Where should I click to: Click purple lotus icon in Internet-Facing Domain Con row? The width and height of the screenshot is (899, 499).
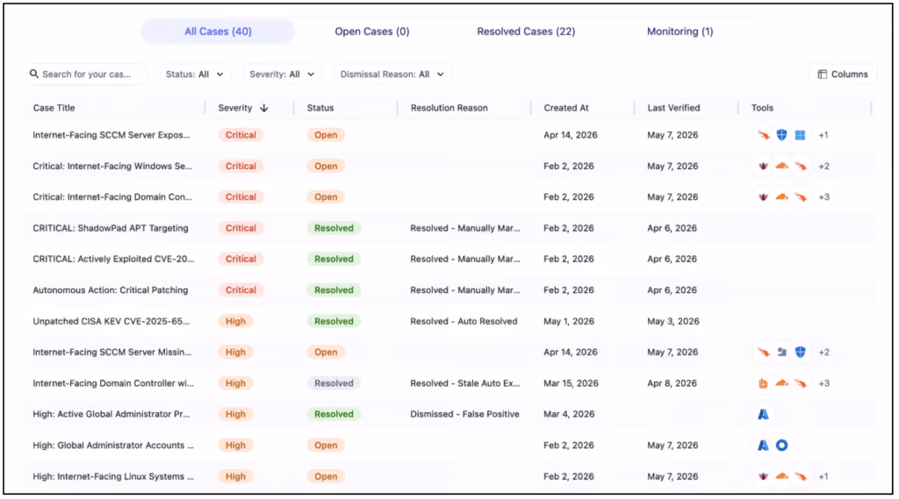click(x=763, y=197)
